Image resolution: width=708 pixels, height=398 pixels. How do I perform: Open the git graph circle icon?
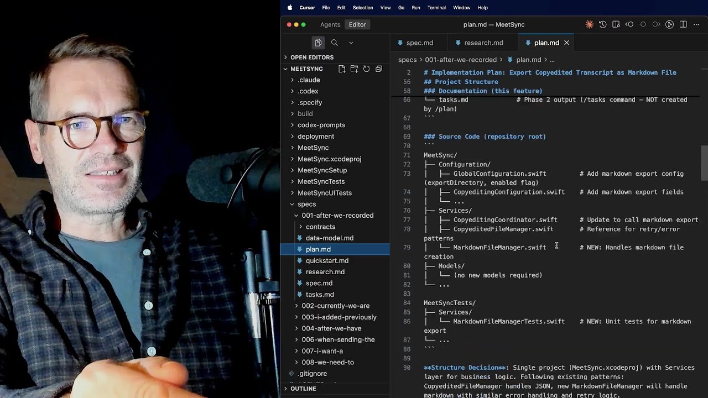tap(669, 24)
